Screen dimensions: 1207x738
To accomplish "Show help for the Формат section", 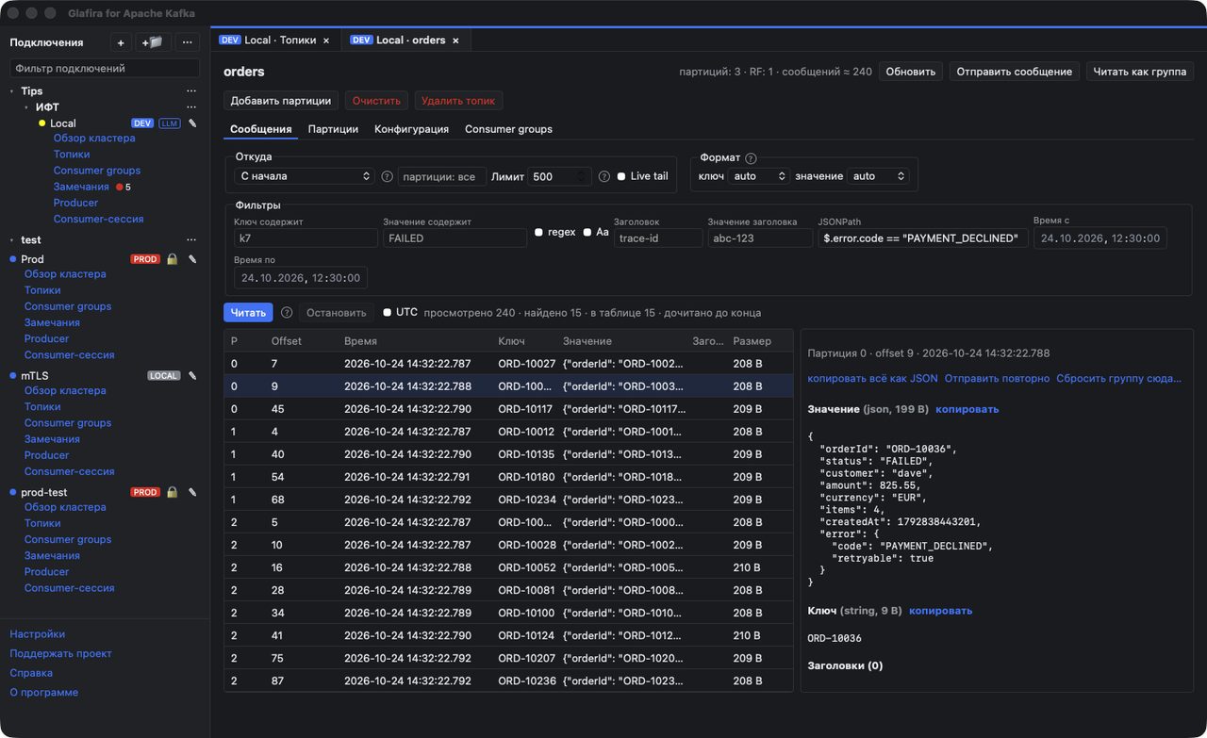I will 751,158.
